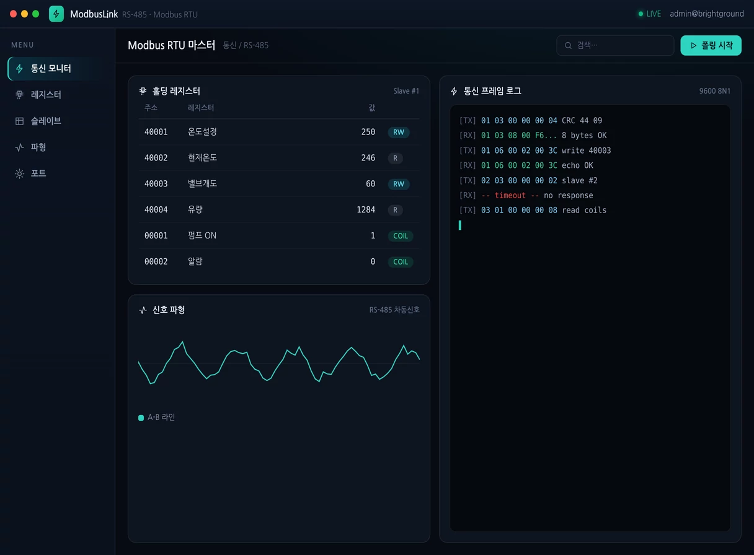This screenshot has width=754, height=555.
Task: Click the 주소 column header
Action: click(151, 108)
